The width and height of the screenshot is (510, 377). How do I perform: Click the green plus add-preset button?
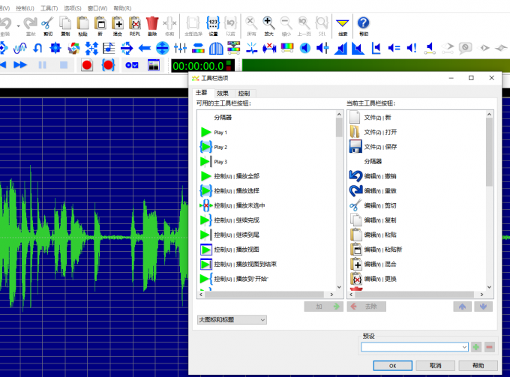(x=476, y=347)
